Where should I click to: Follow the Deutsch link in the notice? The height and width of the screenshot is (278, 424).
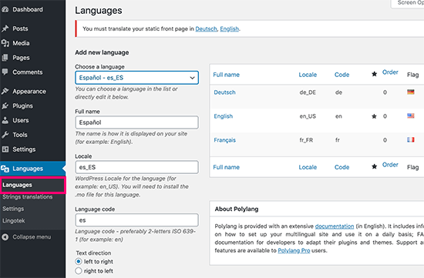206,29
